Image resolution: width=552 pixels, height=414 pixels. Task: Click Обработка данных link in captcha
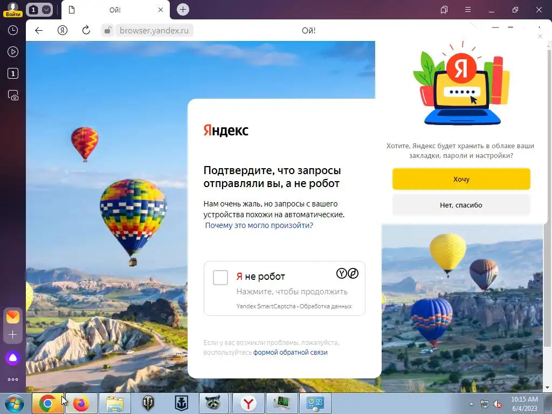click(326, 306)
